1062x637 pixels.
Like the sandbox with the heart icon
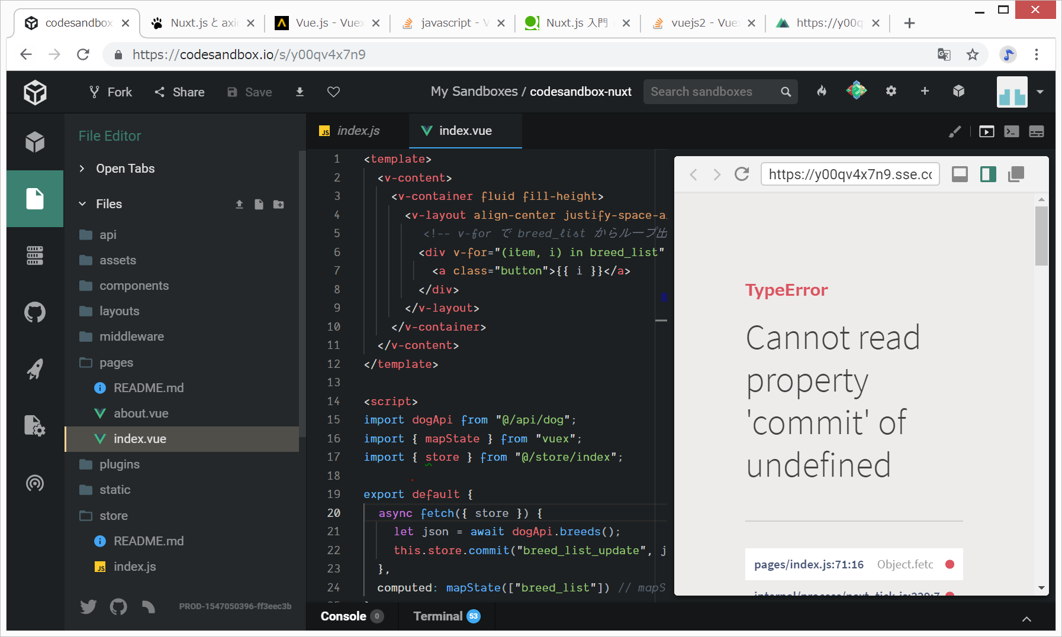(333, 92)
